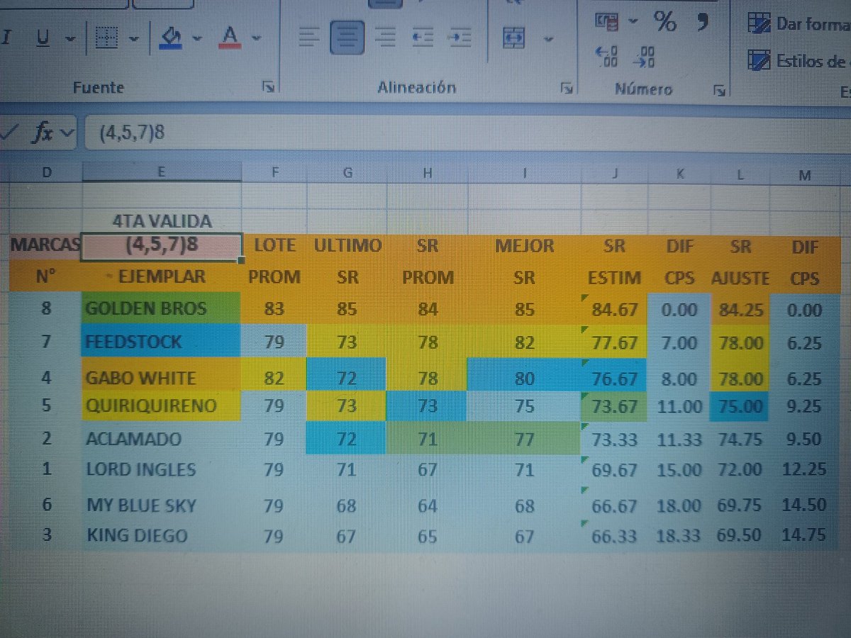Select ACLAMADO mejor SR 77
The image size is (851, 638).
pyautogui.click(x=523, y=439)
